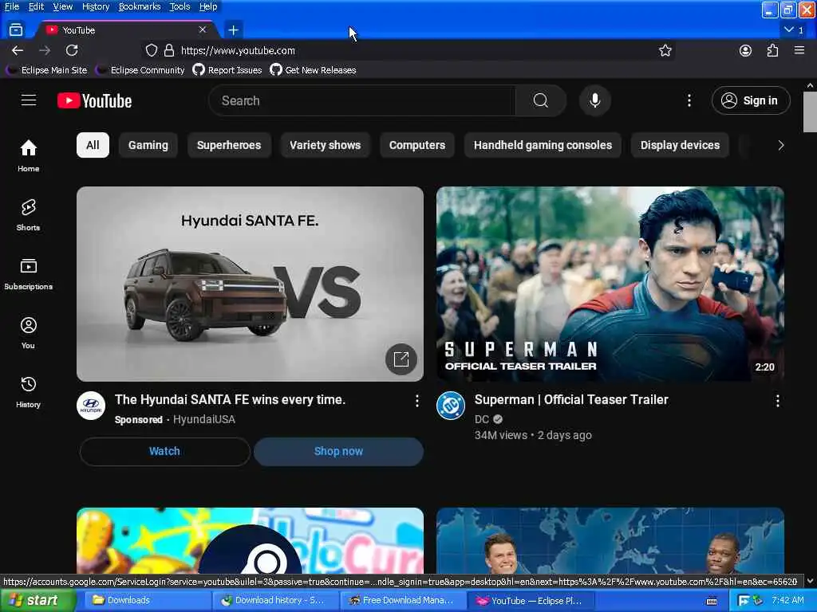Open History from sidebar
Image resolution: width=817 pixels, height=612 pixels.
pyautogui.click(x=28, y=391)
